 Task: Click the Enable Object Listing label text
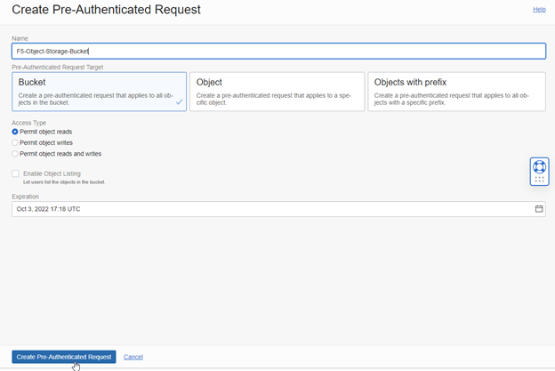52,173
